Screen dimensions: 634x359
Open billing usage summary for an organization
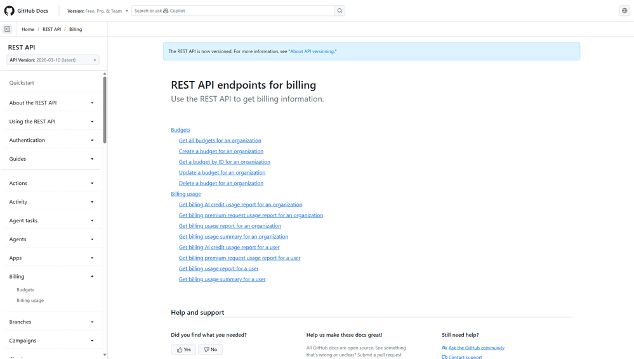pos(234,237)
